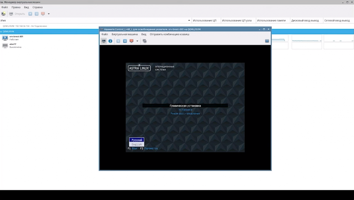Click the name column sort arrow

pyautogui.click(x=189, y=20)
